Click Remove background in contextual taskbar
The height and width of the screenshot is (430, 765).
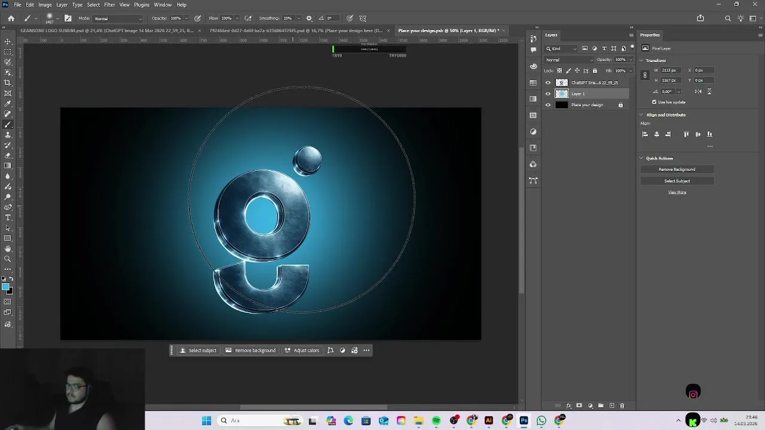251,351
